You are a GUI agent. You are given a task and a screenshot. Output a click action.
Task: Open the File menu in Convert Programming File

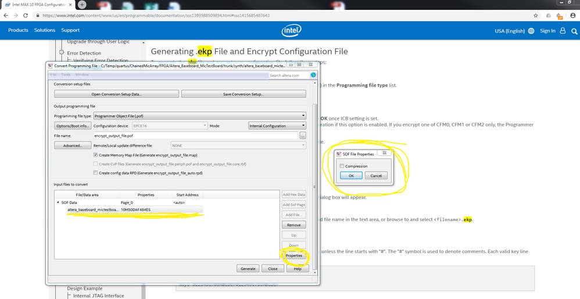(53, 74)
